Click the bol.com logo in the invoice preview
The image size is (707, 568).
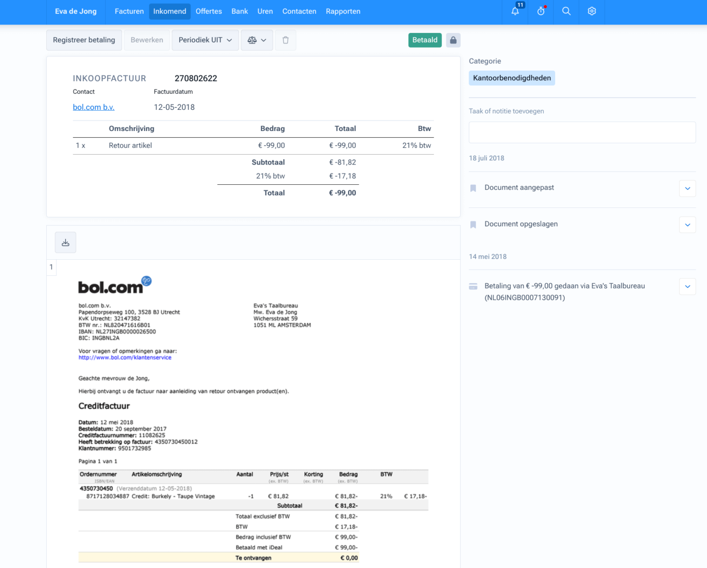pos(115,285)
